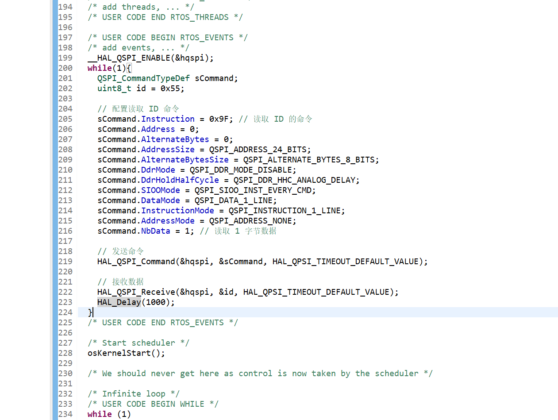The image size is (558, 420).
Task: Click the DataMode member link on line 213
Action: (x=160, y=200)
